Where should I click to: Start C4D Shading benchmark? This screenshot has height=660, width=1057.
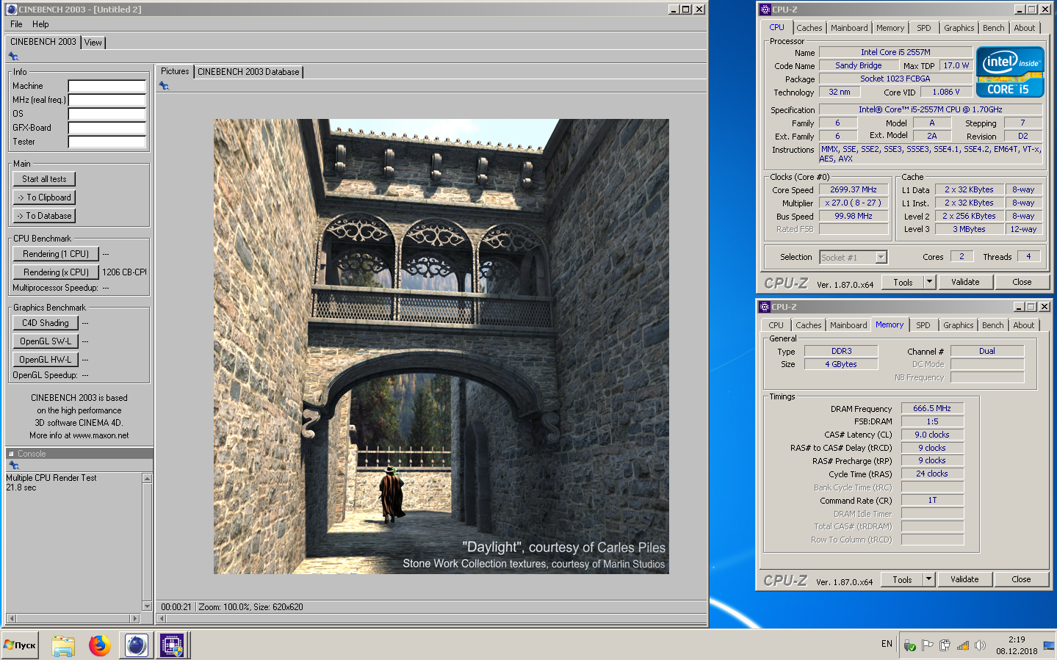point(46,323)
